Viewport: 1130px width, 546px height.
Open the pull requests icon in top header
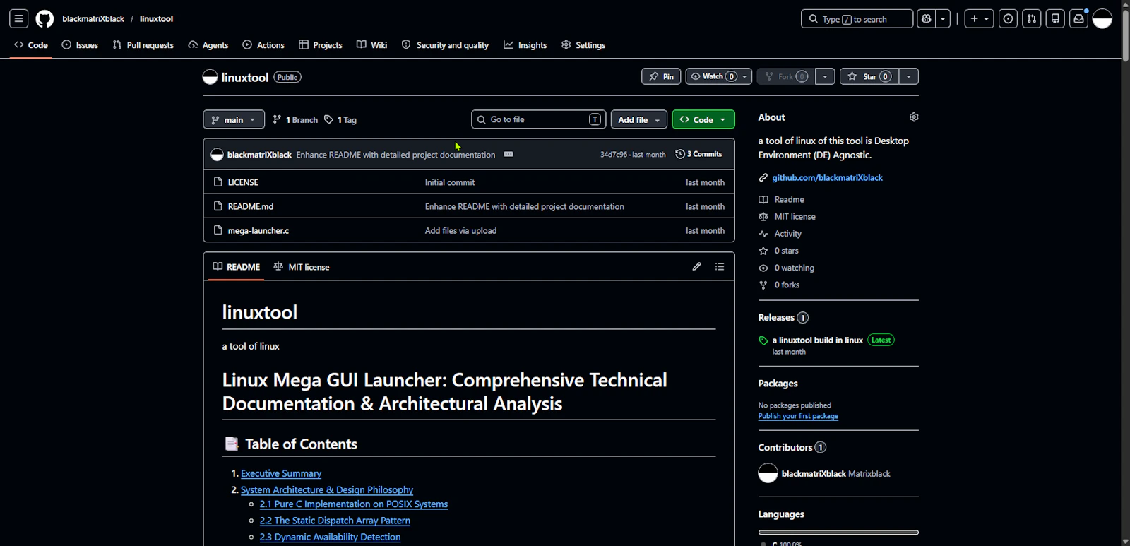click(x=1032, y=19)
